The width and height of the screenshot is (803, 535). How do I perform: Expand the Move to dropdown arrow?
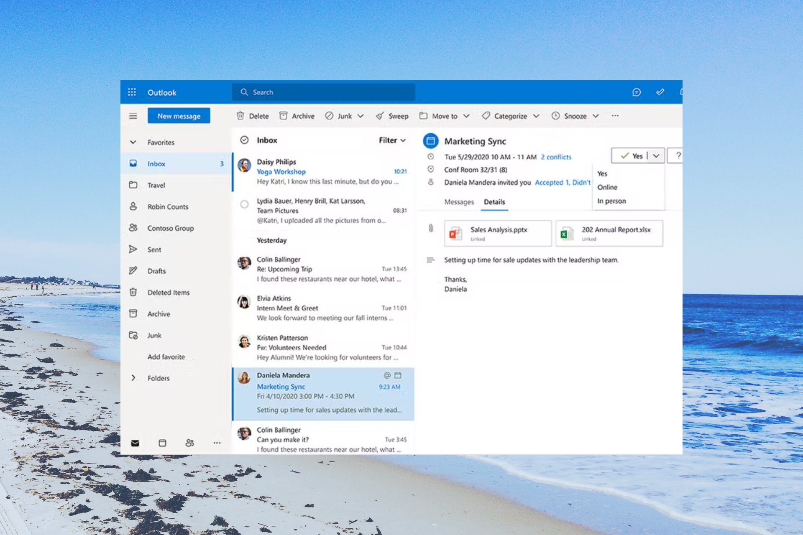466,116
